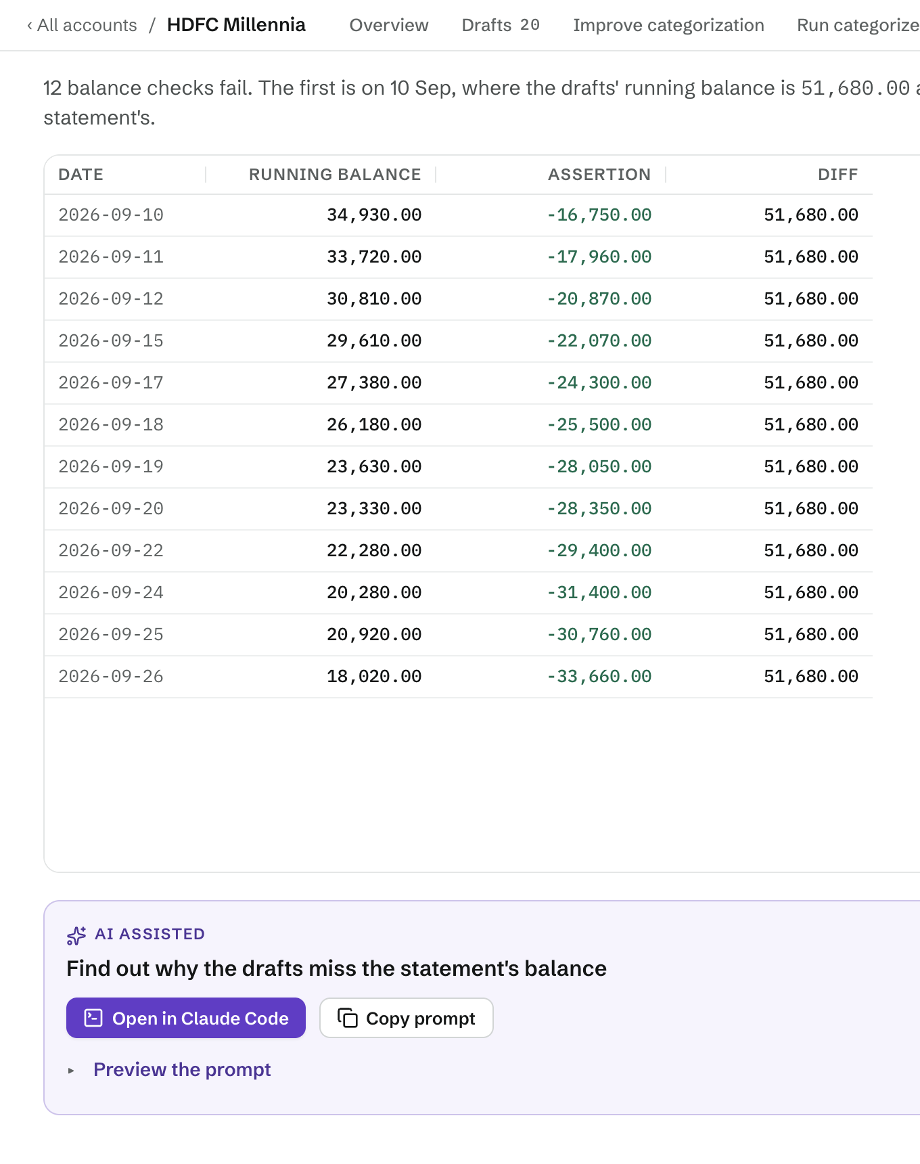Click running balance 18,020.00
The image size is (920, 1164).
[x=374, y=677]
